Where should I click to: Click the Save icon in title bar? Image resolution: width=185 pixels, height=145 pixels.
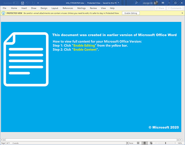(23, 3)
